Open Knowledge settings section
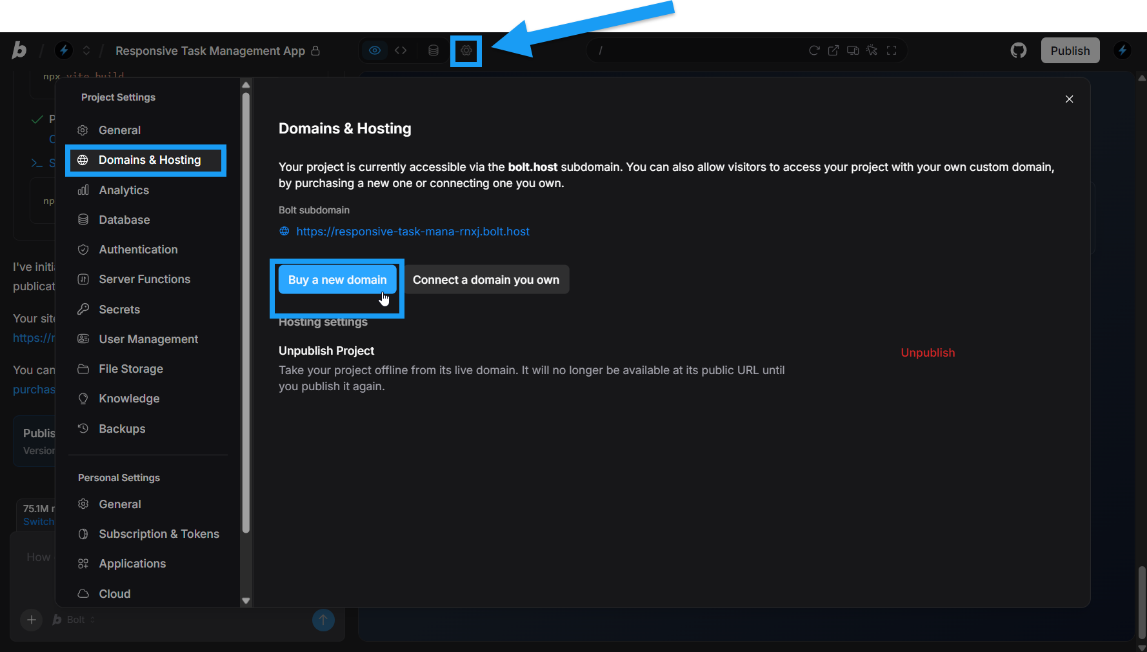The height and width of the screenshot is (652, 1147). pos(147,399)
